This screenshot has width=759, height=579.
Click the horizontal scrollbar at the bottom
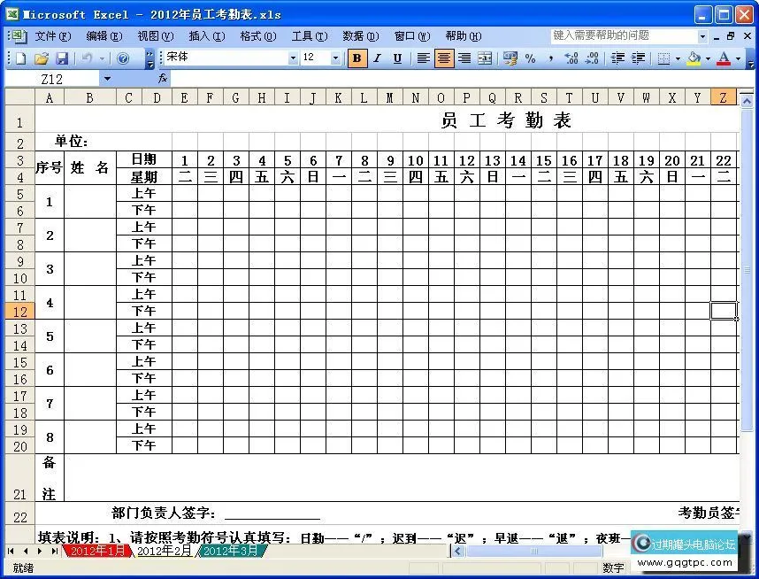[x=535, y=550]
